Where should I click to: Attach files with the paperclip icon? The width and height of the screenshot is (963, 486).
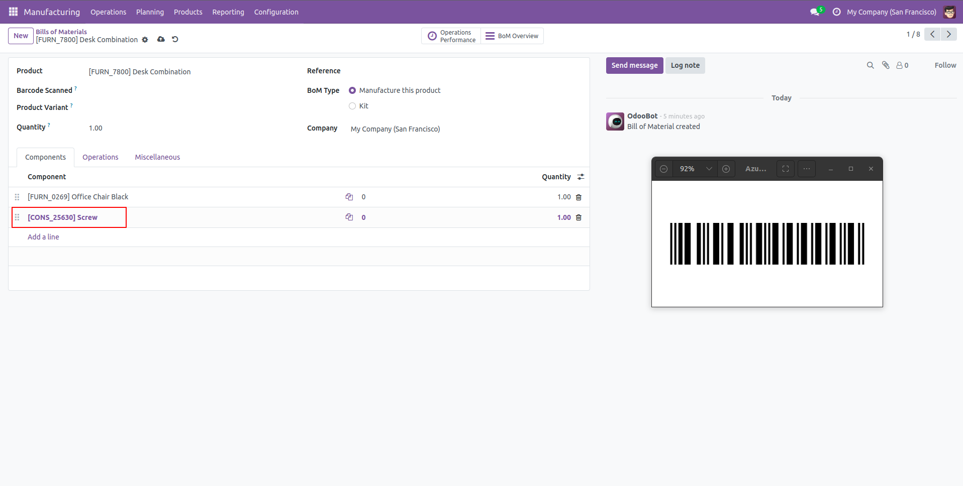click(x=886, y=65)
